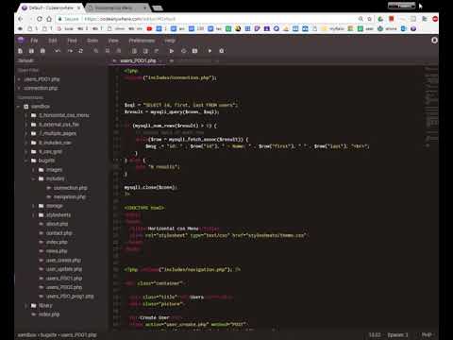Expand the 9_css_grid folder arrow
The image size is (453, 340).
(x=26, y=152)
